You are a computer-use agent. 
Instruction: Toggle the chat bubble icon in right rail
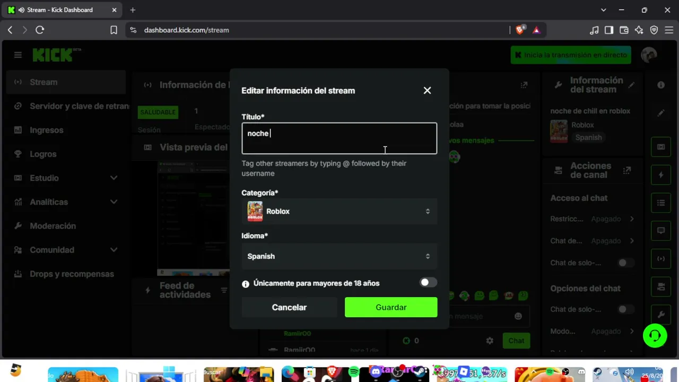click(661, 231)
